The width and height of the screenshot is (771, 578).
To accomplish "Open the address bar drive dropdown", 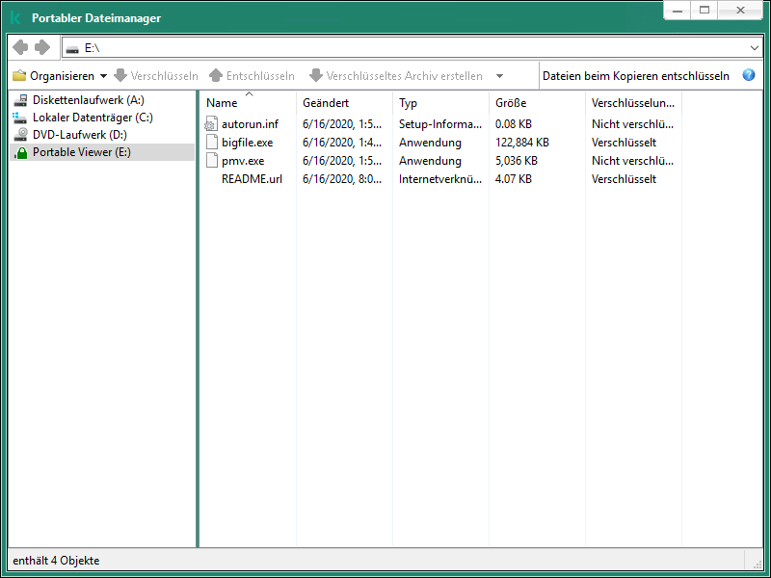I will (756, 46).
